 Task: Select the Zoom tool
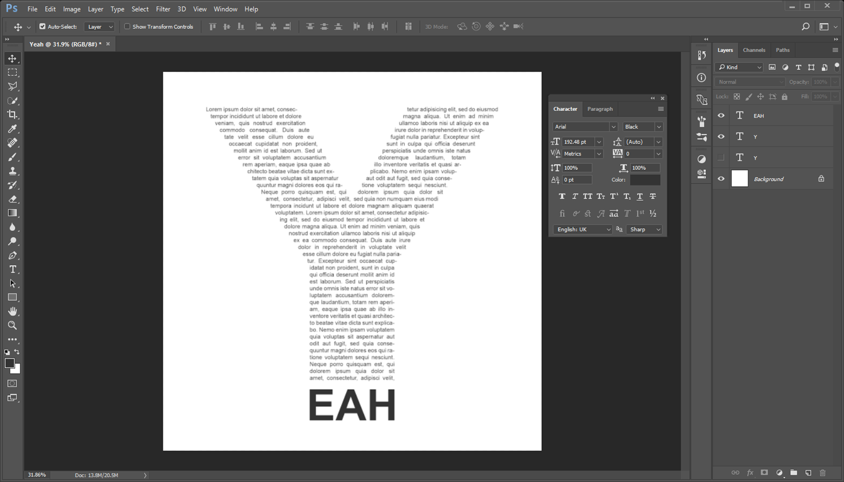pyautogui.click(x=12, y=325)
